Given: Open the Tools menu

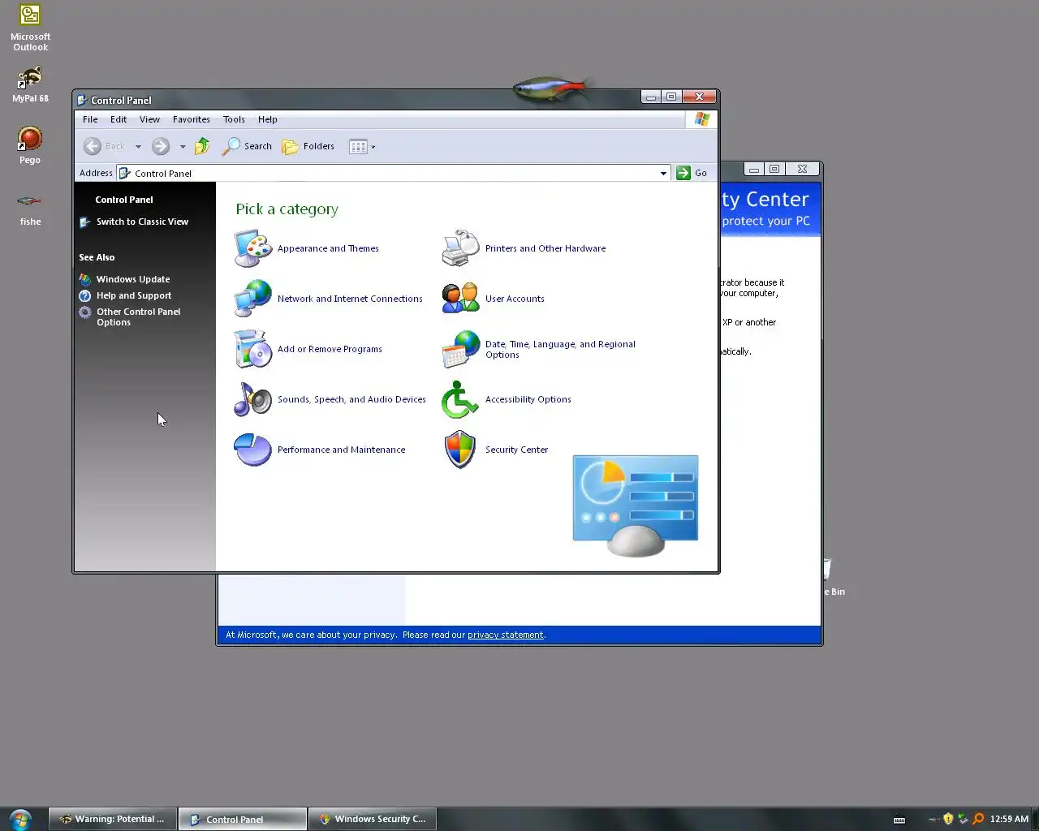Looking at the screenshot, I should (x=234, y=119).
